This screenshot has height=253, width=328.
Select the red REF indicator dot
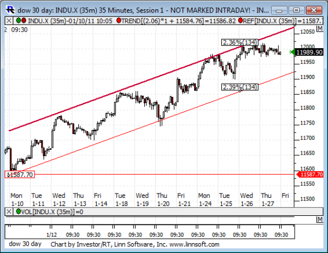click(x=240, y=20)
